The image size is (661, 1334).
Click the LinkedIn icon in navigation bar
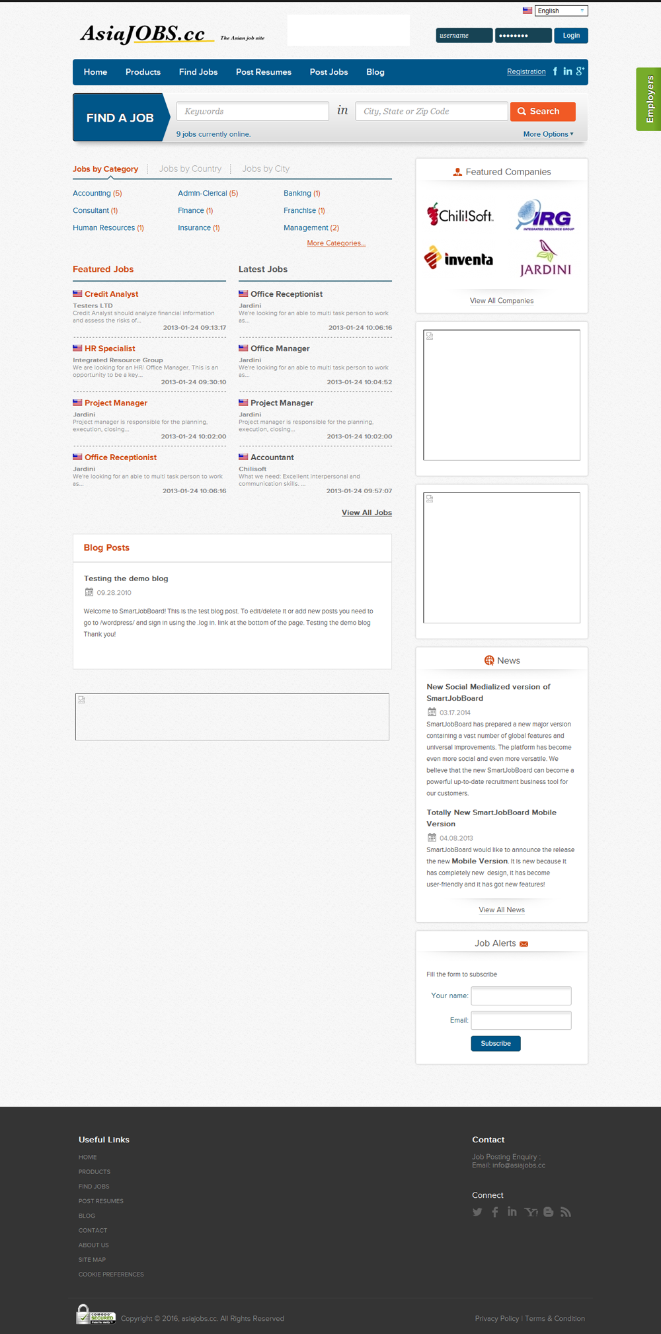click(567, 71)
